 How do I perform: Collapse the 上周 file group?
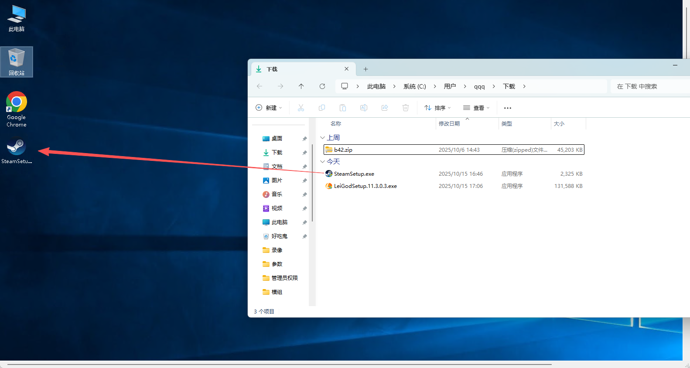tap(323, 138)
